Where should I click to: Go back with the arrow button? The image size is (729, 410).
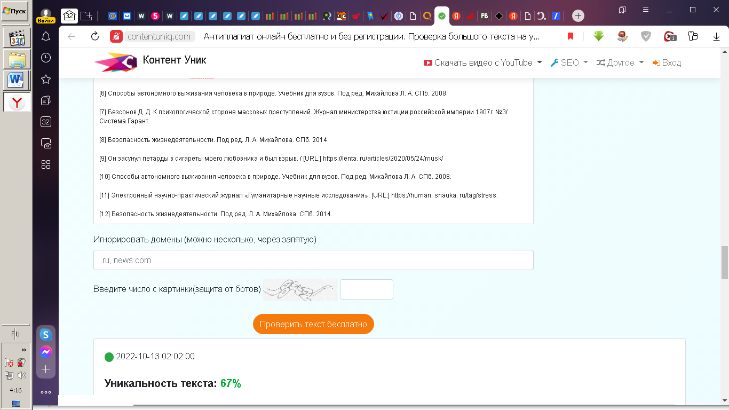coord(72,36)
